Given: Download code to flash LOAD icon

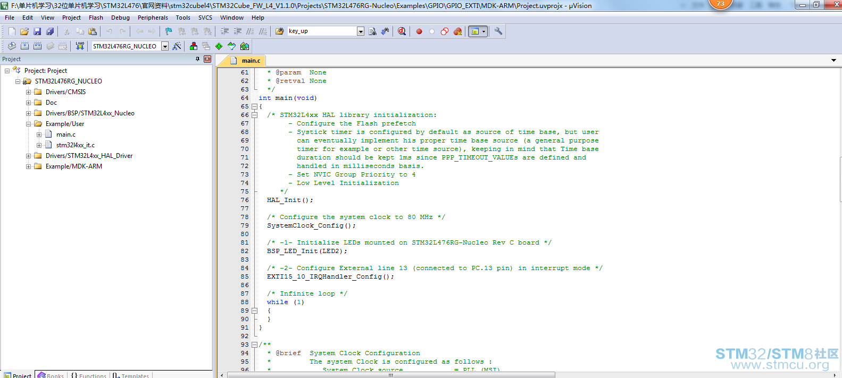Looking at the screenshot, I should pyautogui.click(x=80, y=46).
